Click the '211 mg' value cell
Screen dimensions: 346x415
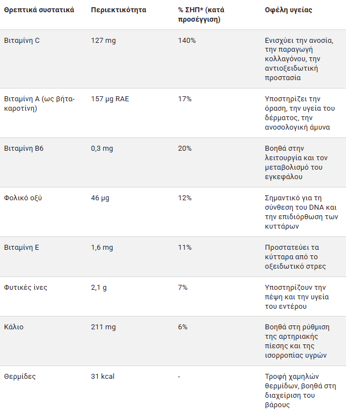pyautogui.click(x=103, y=327)
